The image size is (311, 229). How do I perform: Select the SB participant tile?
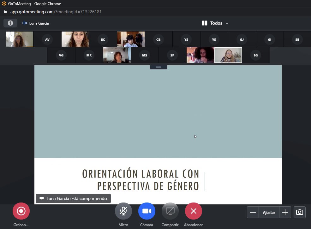[x=297, y=39]
